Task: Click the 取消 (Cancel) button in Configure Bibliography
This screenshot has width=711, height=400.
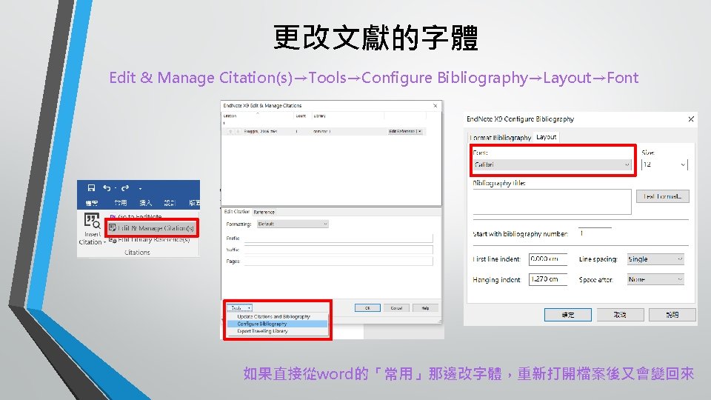Action: [x=620, y=315]
